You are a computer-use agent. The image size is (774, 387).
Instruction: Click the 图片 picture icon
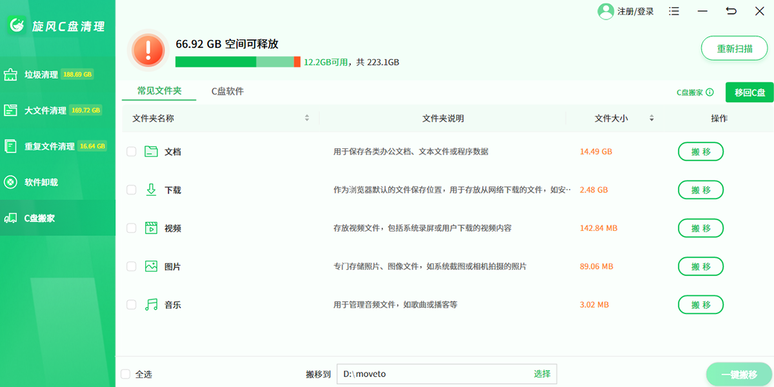coord(151,266)
